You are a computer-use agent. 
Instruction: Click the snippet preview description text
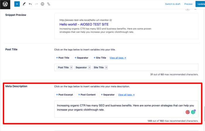(105, 30)
